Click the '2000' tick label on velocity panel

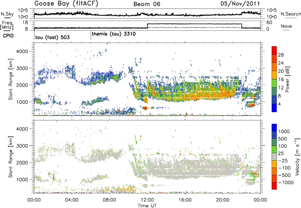click(22, 163)
